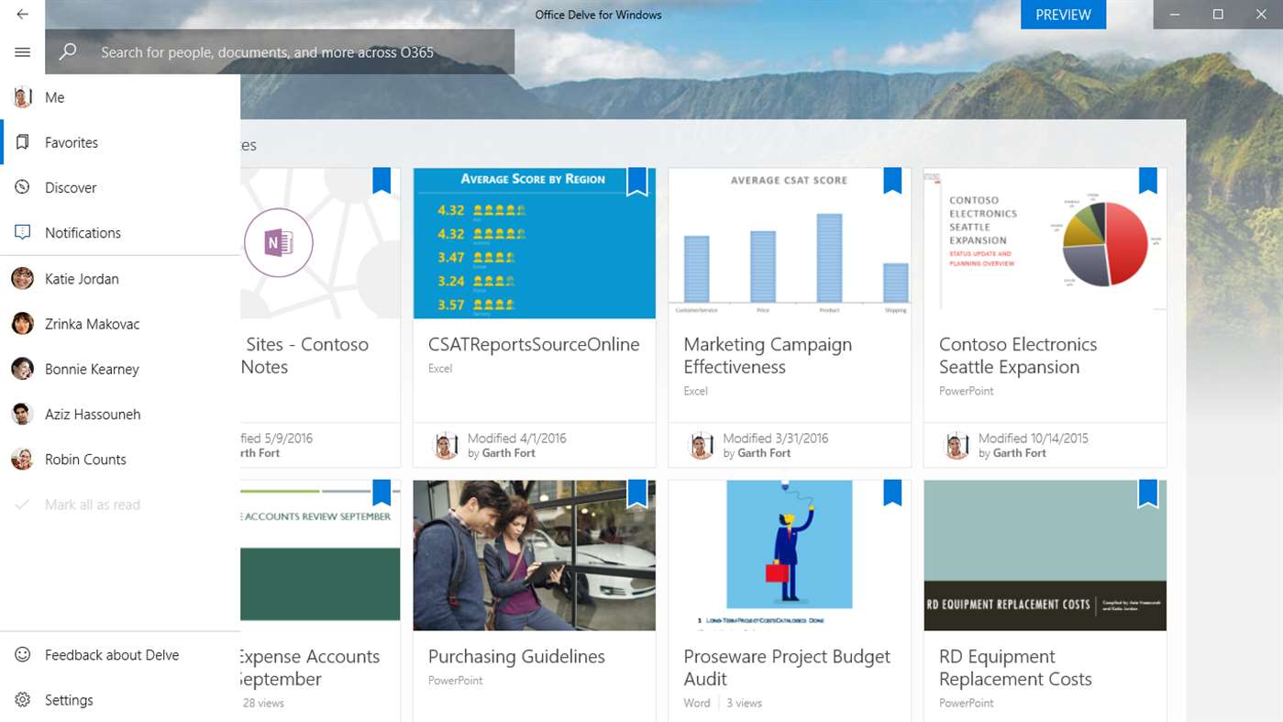Remove bookmark from Marketing Campaign Effectiveness

[x=892, y=181]
